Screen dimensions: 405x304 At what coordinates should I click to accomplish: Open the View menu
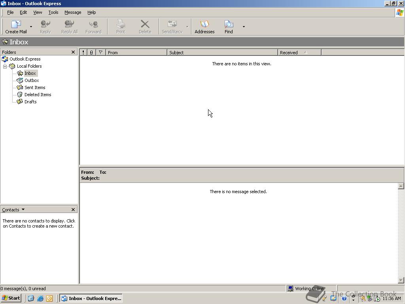pos(38,12)
